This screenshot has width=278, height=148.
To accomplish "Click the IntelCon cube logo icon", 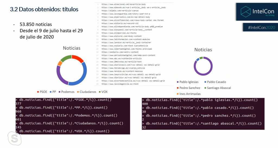I will pyautogui.click(x=245, y=12).
